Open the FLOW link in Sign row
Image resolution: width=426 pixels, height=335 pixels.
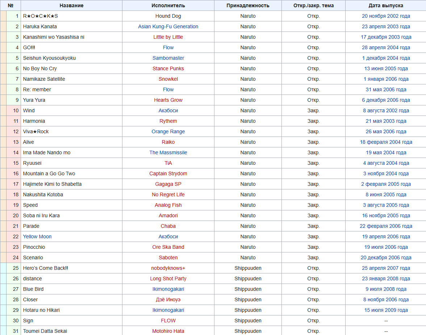coord(168,321)
